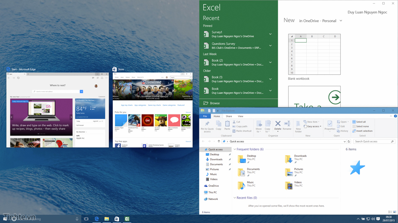Switch to the View ribbon tab
This screenshot has height=223, width=398.
pos(240,116)
